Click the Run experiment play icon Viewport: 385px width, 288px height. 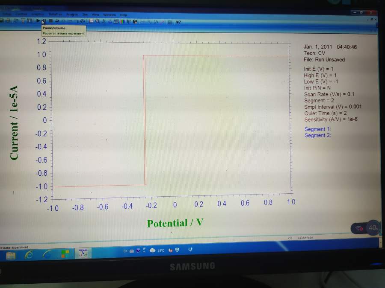click(x=38, y=20)
